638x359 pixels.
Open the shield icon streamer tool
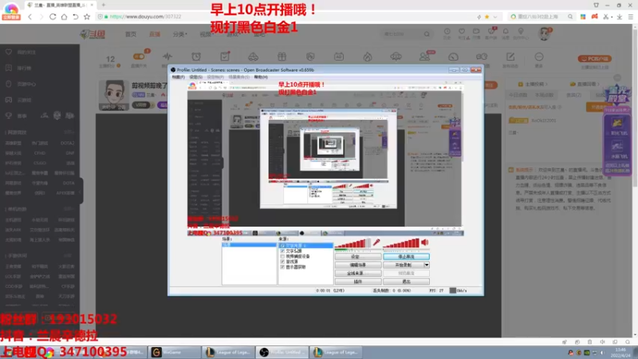pyautogui.click(x=310, y=57)
